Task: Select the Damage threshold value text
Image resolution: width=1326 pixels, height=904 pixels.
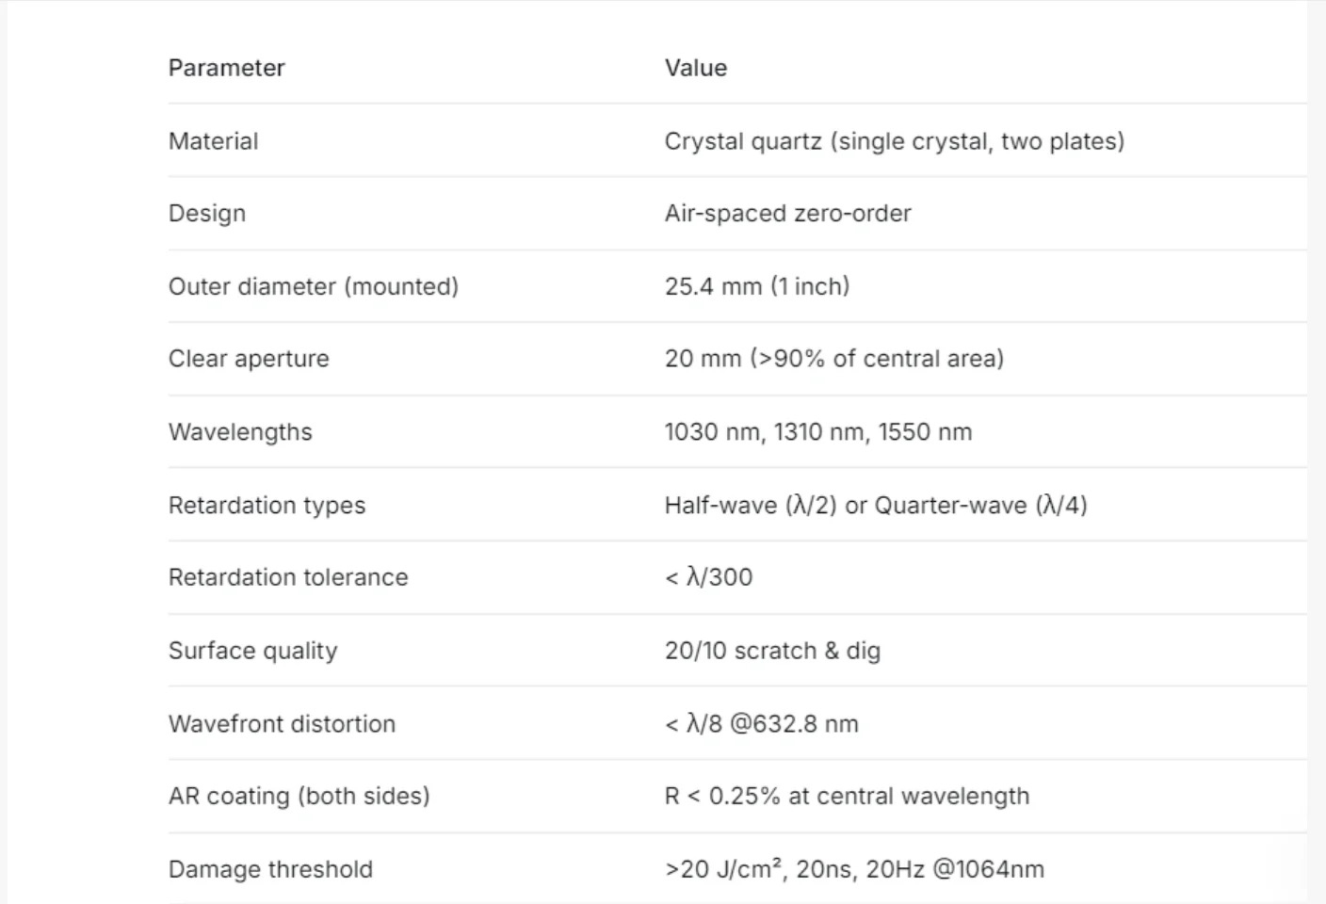Action: 854,869
